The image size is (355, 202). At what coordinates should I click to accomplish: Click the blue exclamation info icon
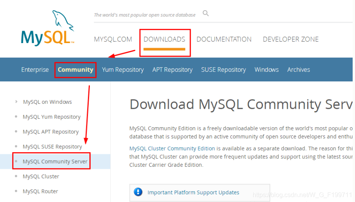138,192
